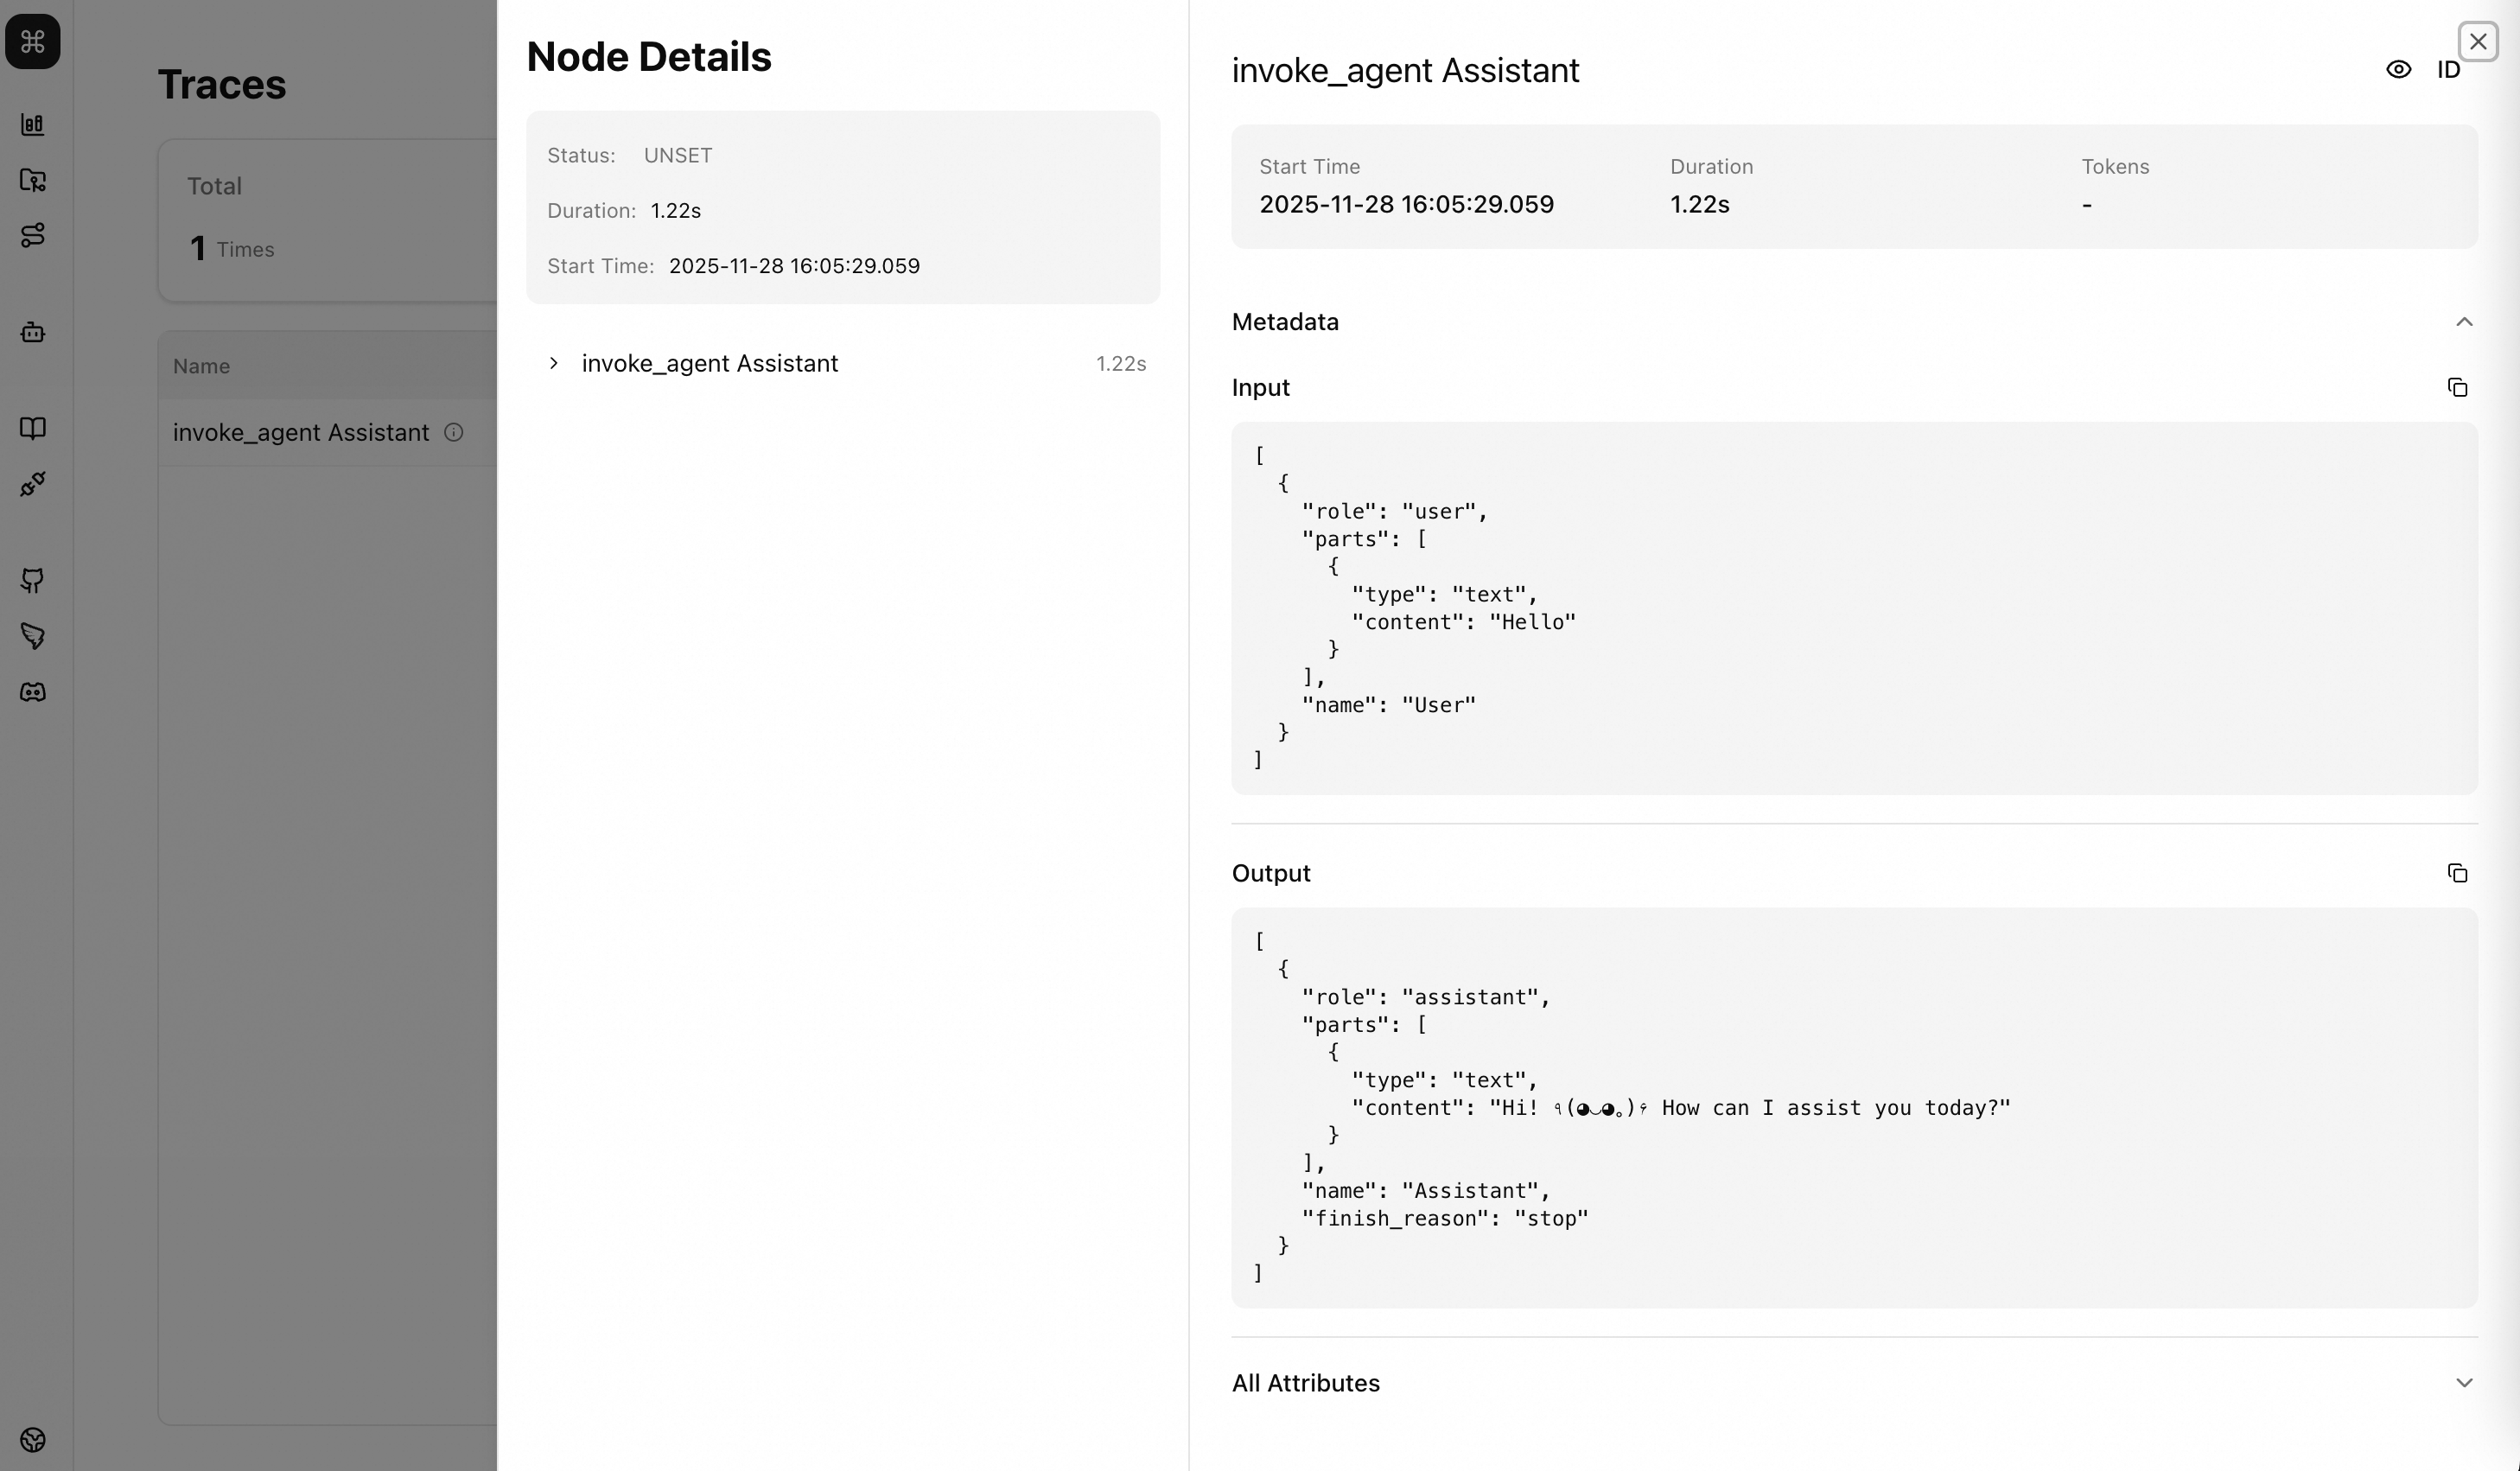Screen dimensions: 2520x1471
Task: Expand the invoke_agent Assistant tree node
Action: pos(554,363)
